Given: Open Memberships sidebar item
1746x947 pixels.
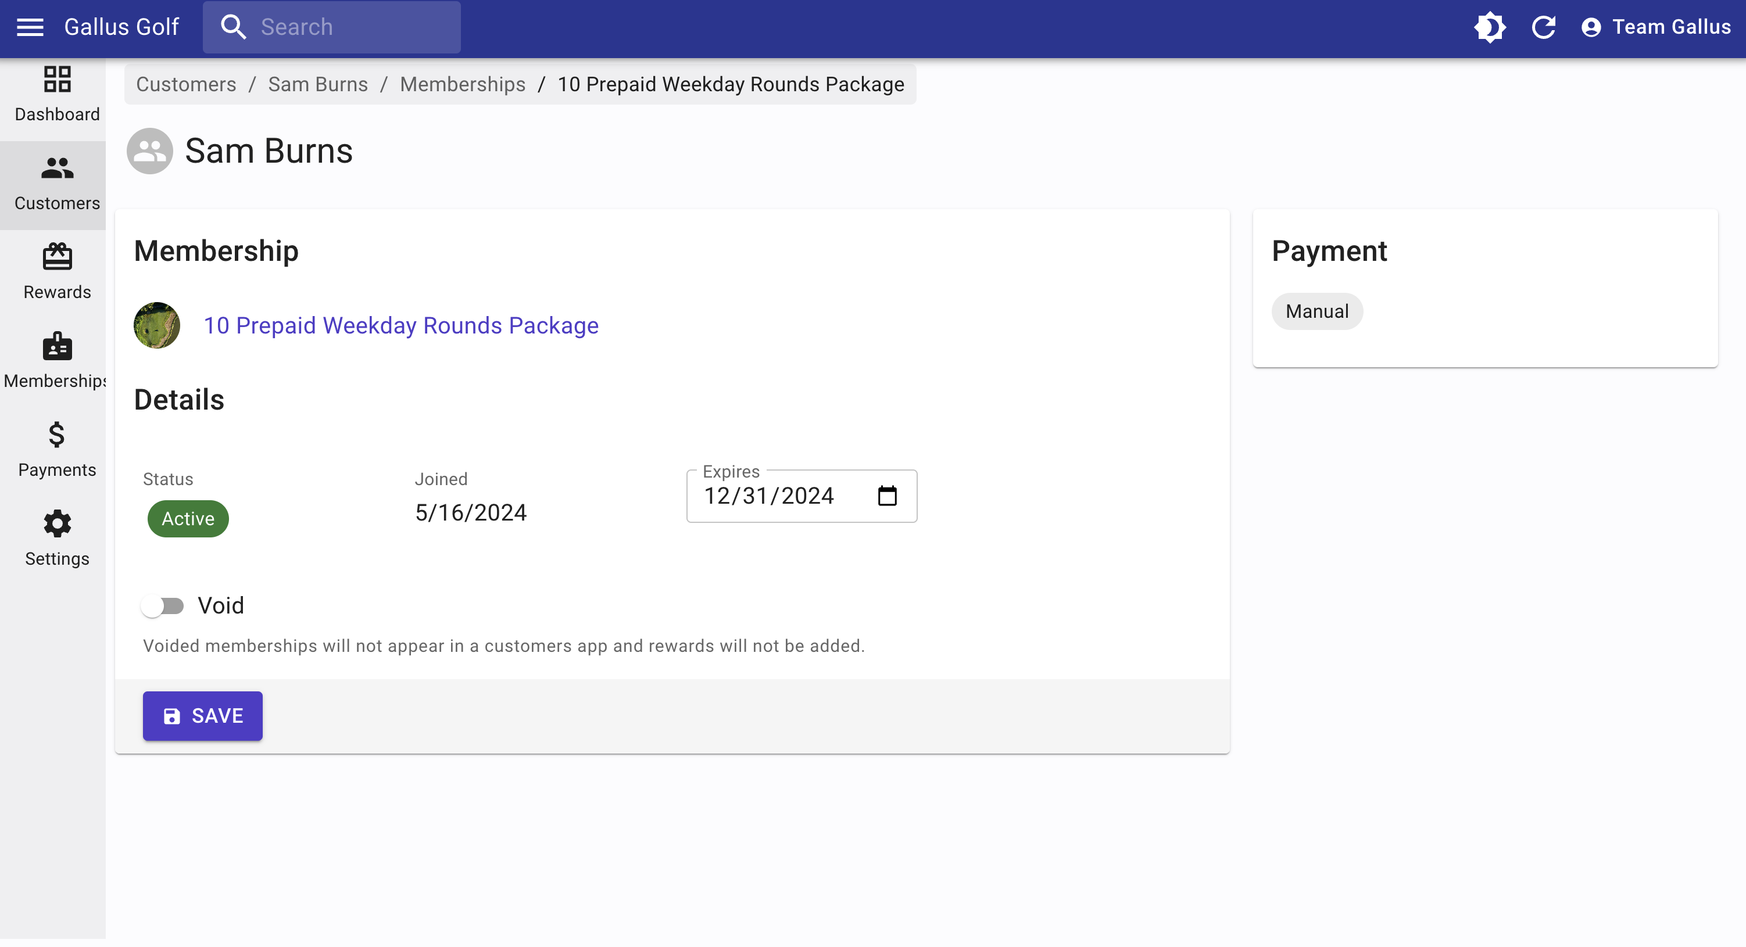Looking at the screenshot, I should coord(57,361).
